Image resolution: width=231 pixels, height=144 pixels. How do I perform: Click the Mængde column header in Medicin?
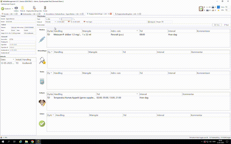[x=96, y=31]
